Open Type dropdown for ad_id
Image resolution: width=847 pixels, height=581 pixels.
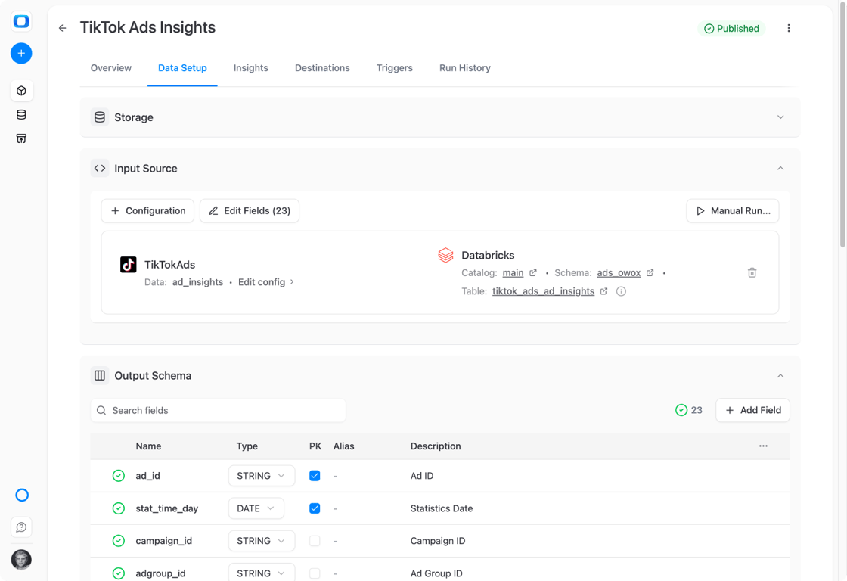click(x=262, y=476)
